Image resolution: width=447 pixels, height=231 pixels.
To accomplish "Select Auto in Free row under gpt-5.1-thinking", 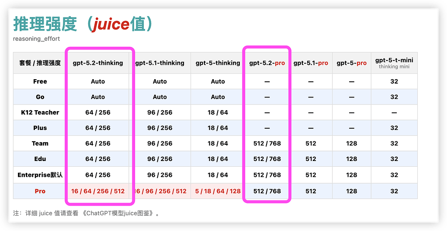I will pos(159,81).
